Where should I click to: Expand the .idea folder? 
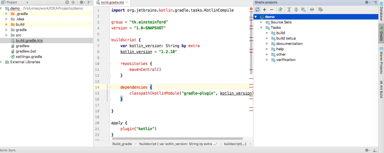click(7, 19)
